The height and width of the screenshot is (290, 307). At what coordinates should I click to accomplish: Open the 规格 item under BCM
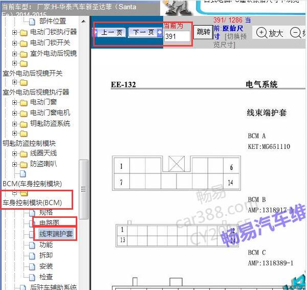(x=46, y=212)
